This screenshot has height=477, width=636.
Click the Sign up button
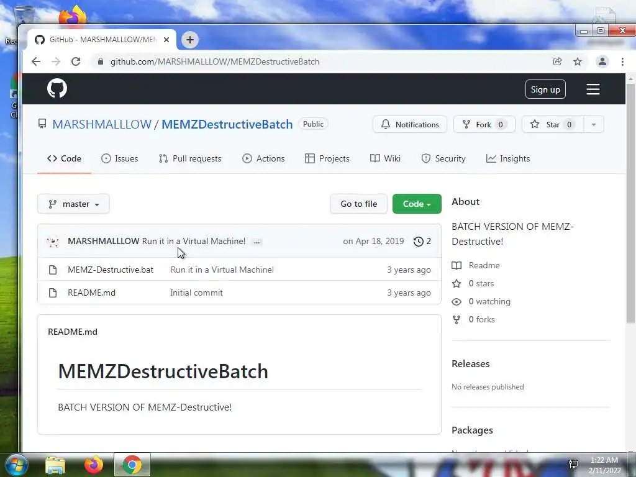click(545, 89)
